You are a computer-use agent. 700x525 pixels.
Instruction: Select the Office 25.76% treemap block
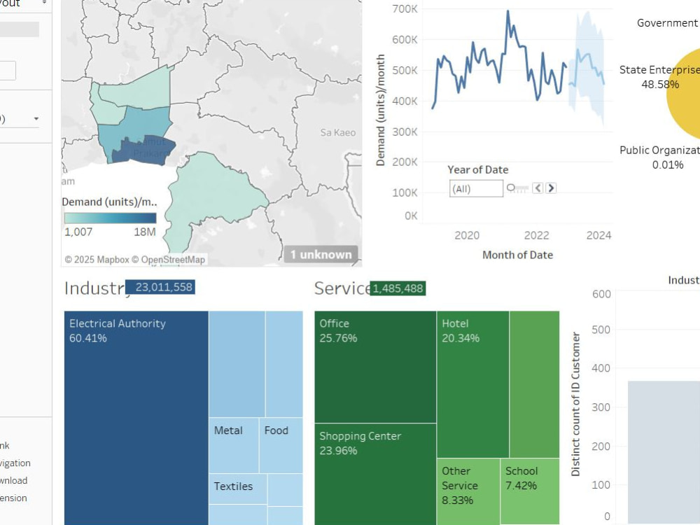[x=375, y=367]
